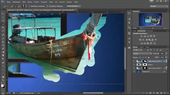This screenshot has height=95, width=170.
Task: Select the Pen tool
Action: [x=3, y=63]
